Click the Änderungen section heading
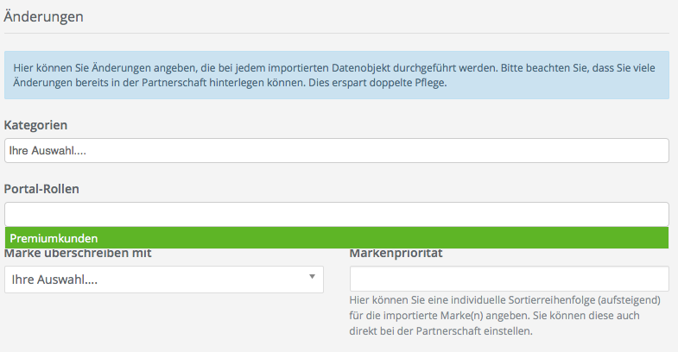Screen dimensions: 678x352 point(47,15)
